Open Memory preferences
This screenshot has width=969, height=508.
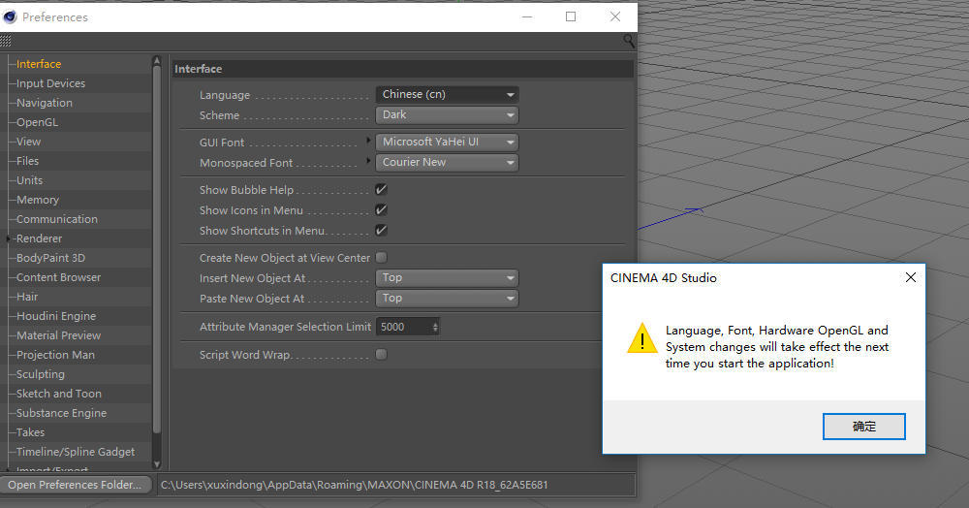tap(38, 200)
